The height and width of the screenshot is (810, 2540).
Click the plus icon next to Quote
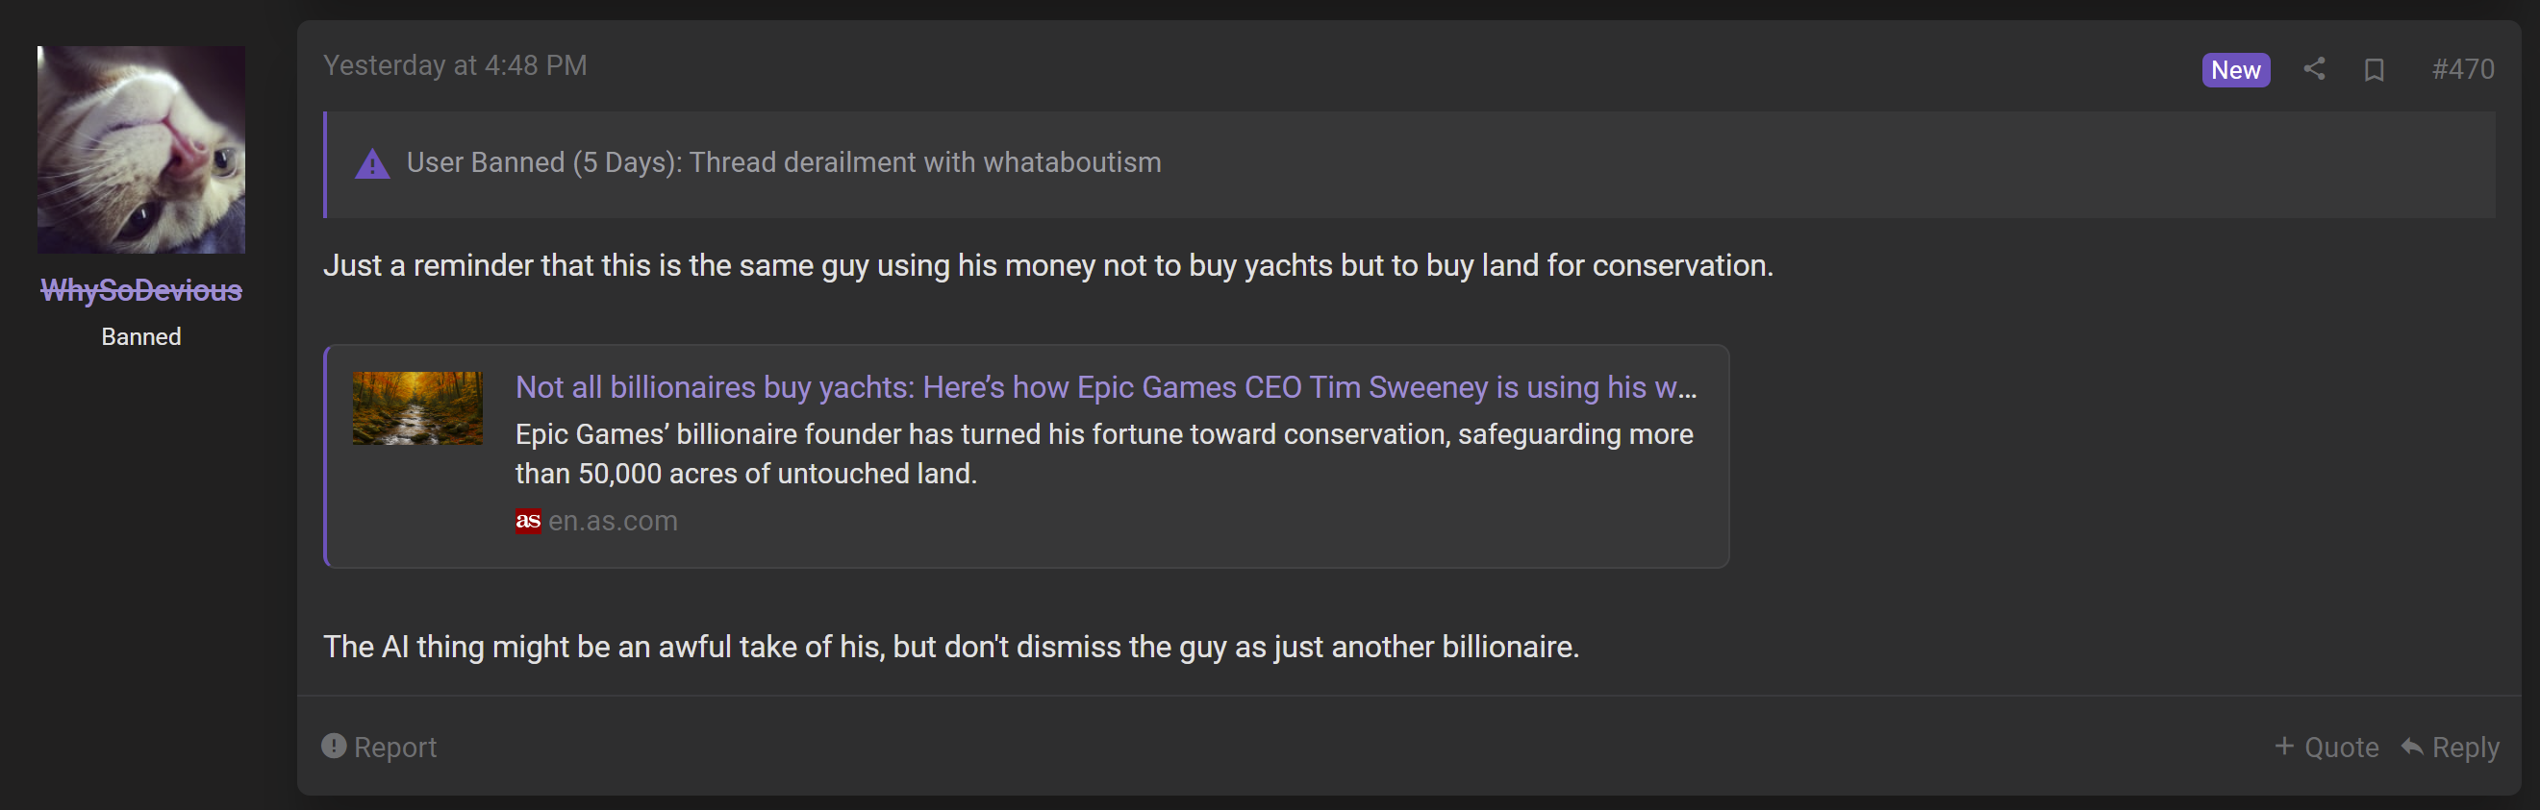click(2283, 746)
